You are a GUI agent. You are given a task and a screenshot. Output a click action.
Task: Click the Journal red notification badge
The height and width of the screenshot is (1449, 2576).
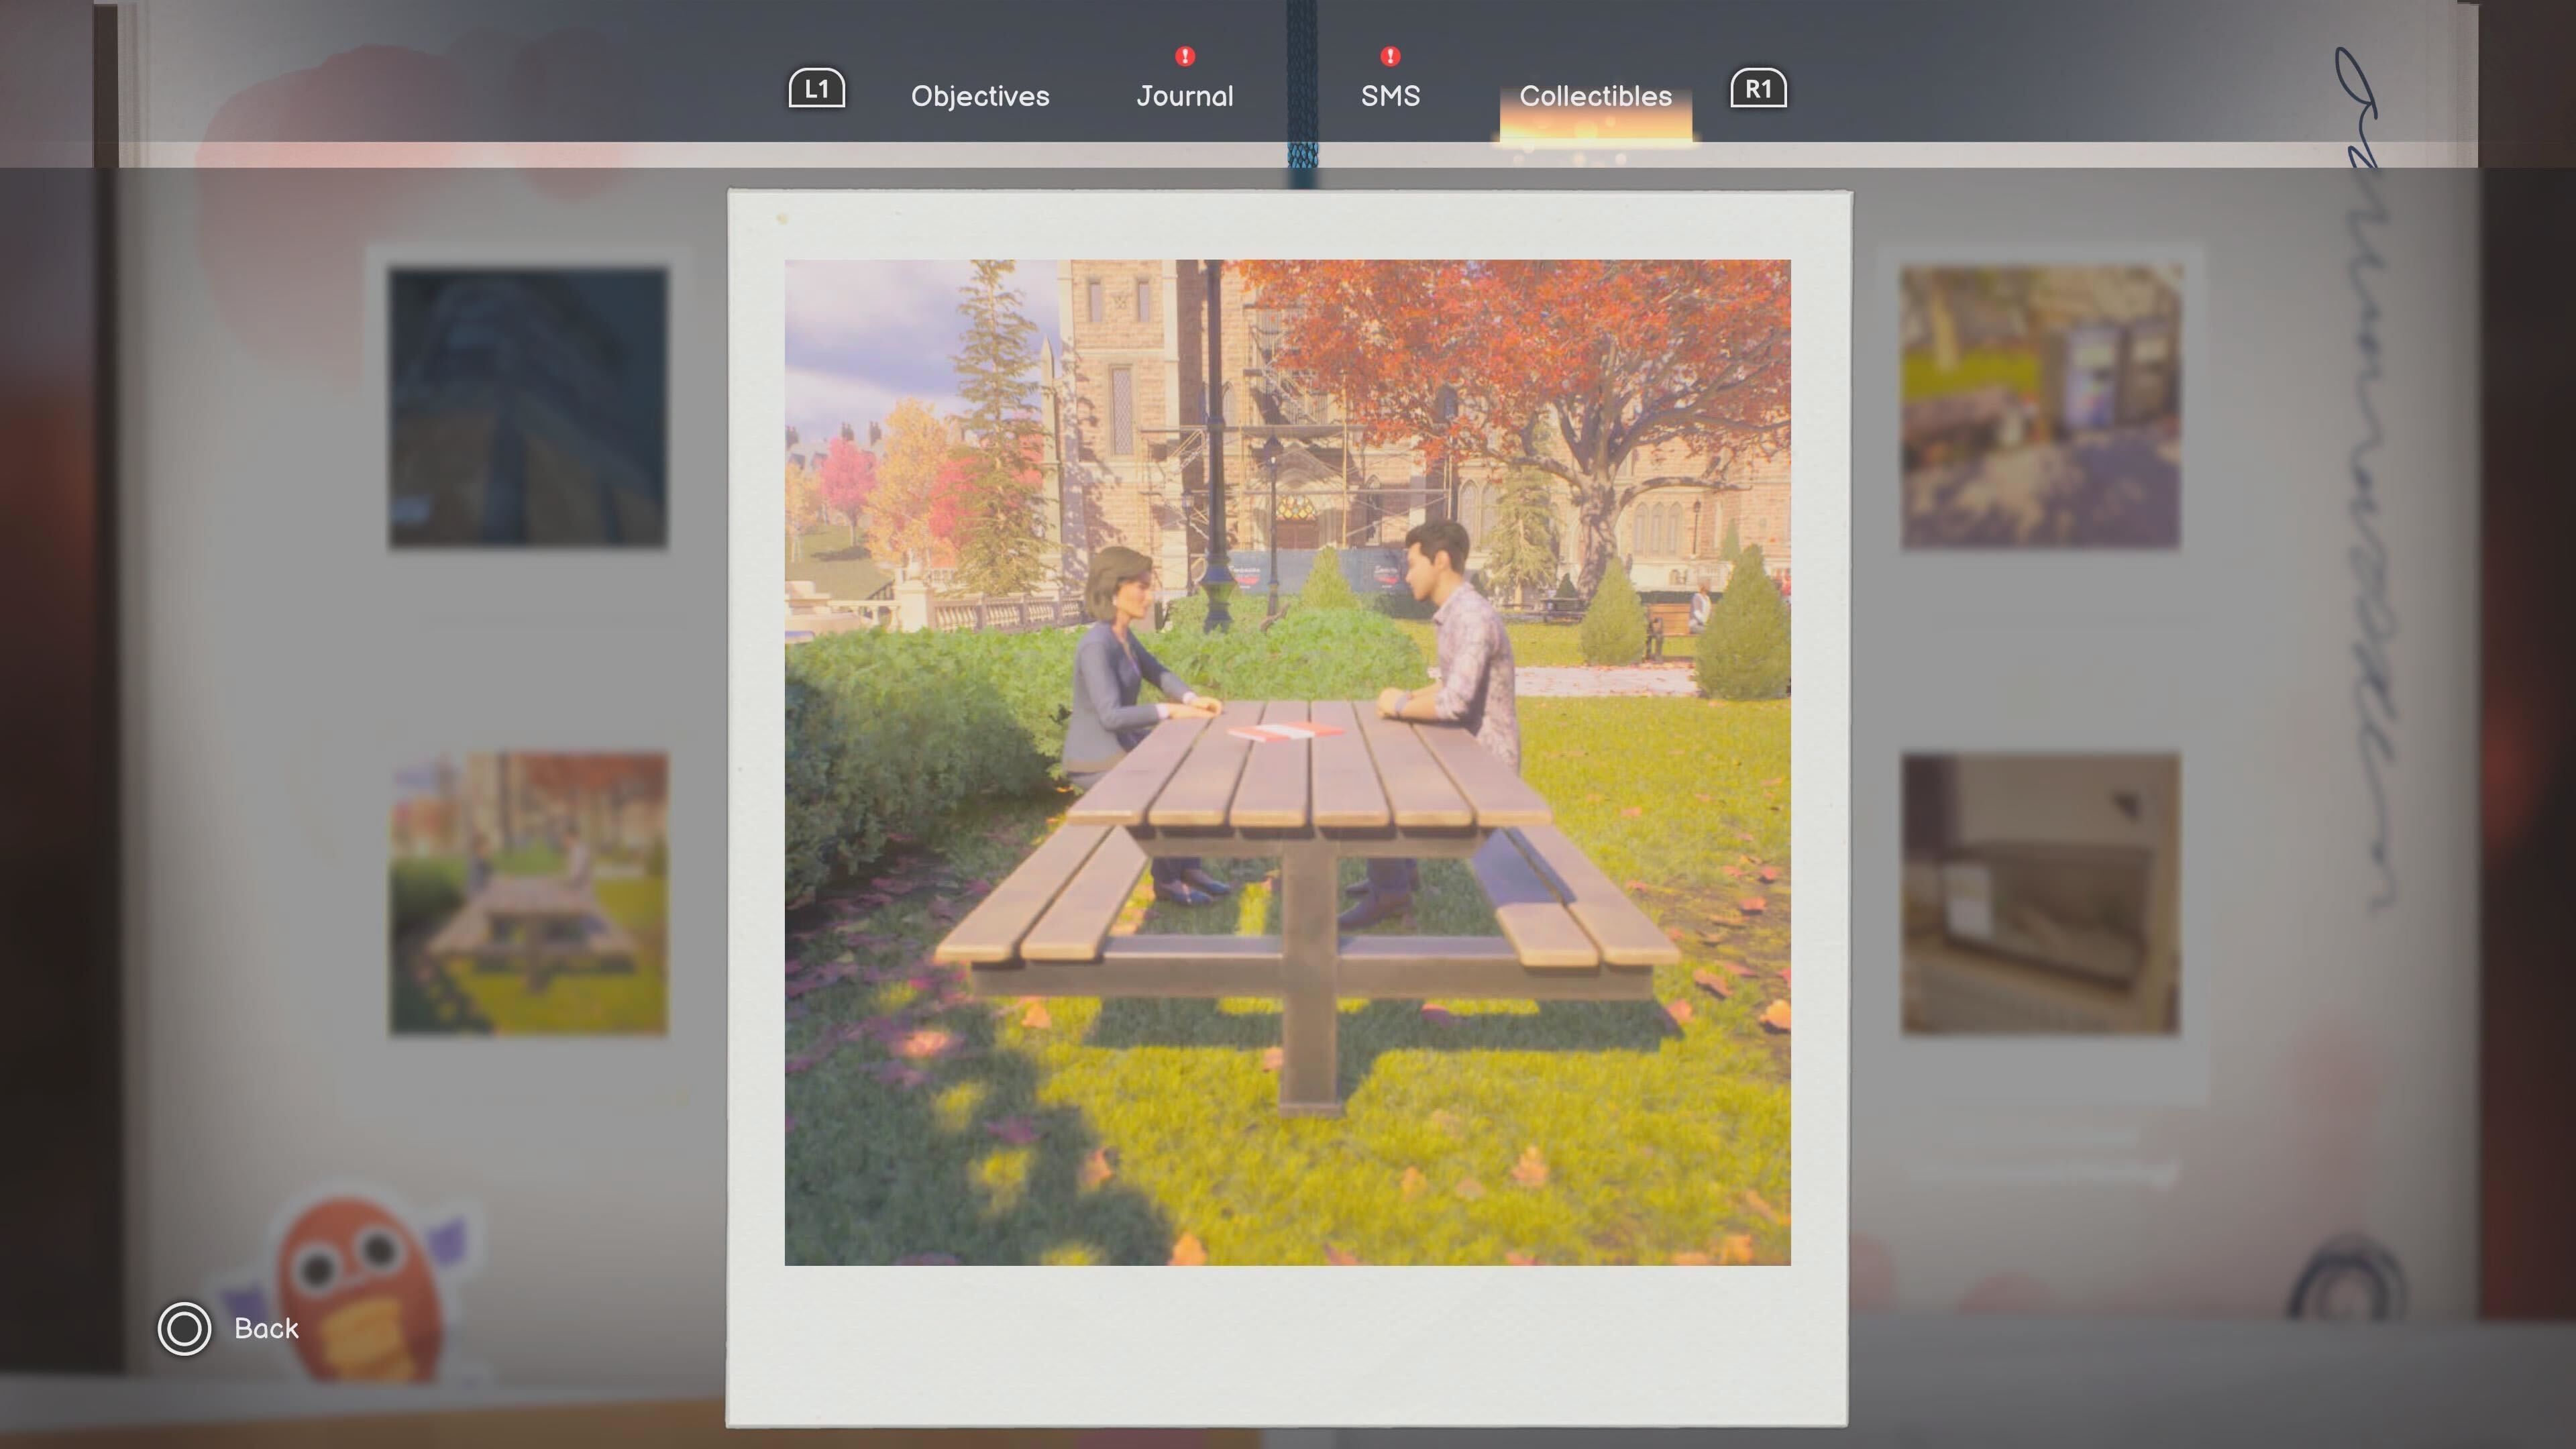coord(1185,56)
